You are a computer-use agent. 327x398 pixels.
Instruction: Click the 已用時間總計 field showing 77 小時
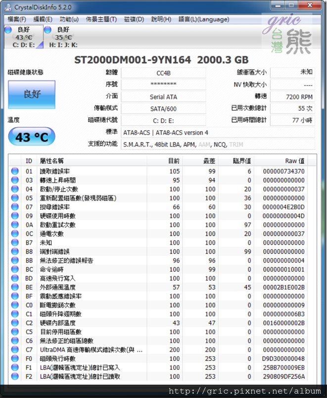(292, 120)
